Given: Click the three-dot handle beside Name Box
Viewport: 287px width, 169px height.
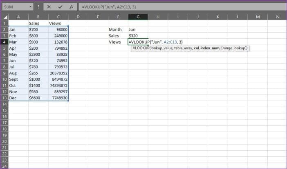Looking at the screenshot, I should point(38,7).
